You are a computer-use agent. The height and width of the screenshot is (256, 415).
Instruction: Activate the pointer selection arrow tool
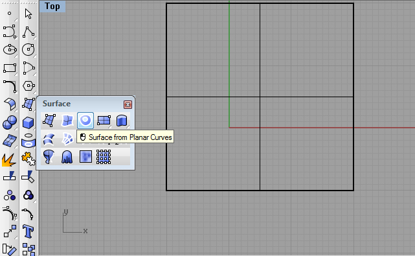pyautogui.click(x=28, y=14)
